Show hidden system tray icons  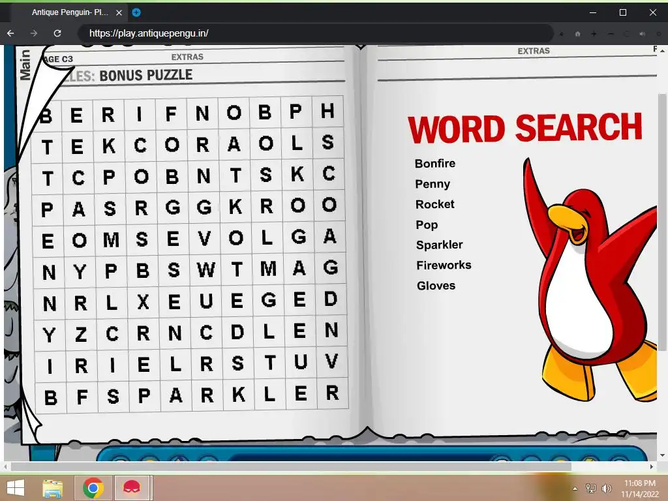point(575,489)
